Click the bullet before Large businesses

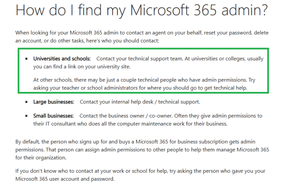point(27,102)
